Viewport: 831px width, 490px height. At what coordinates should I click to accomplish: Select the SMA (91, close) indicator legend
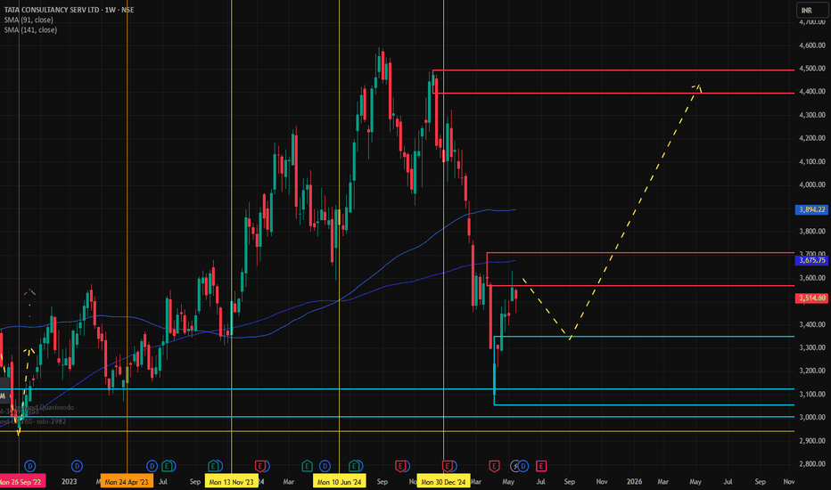pyautogui.click(x=29, y=20)
